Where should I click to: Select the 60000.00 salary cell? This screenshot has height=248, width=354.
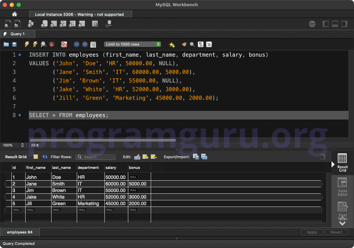pyautogui.click(x=116, y=184)
